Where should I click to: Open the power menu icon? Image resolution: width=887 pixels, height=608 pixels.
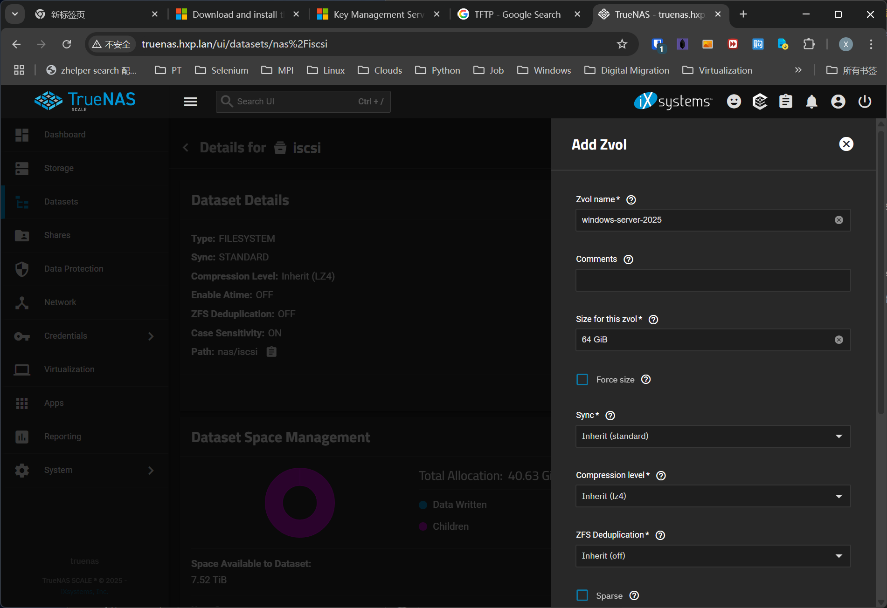click(865, 102)
